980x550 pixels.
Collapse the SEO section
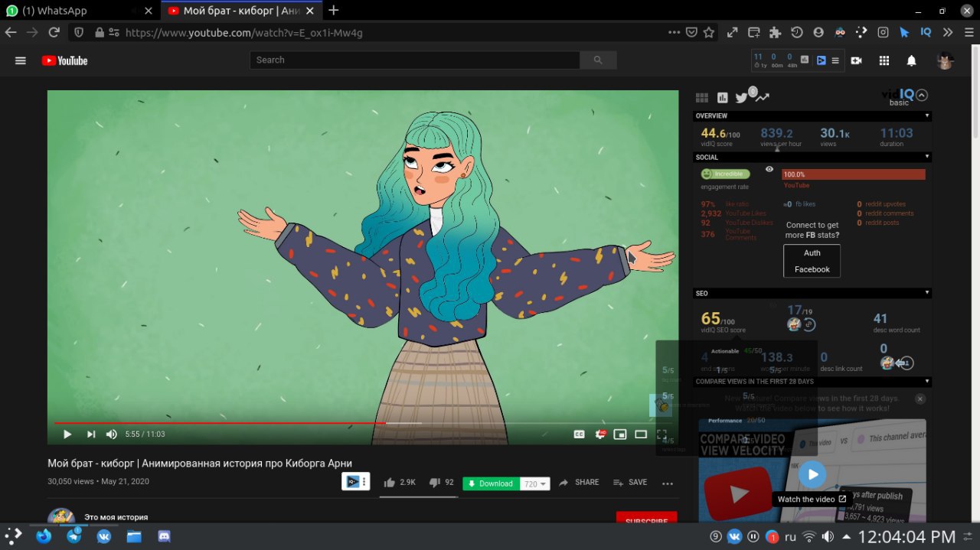(x=927, y=293)
